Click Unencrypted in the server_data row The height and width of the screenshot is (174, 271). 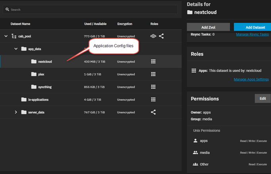[x=126, y=113]
